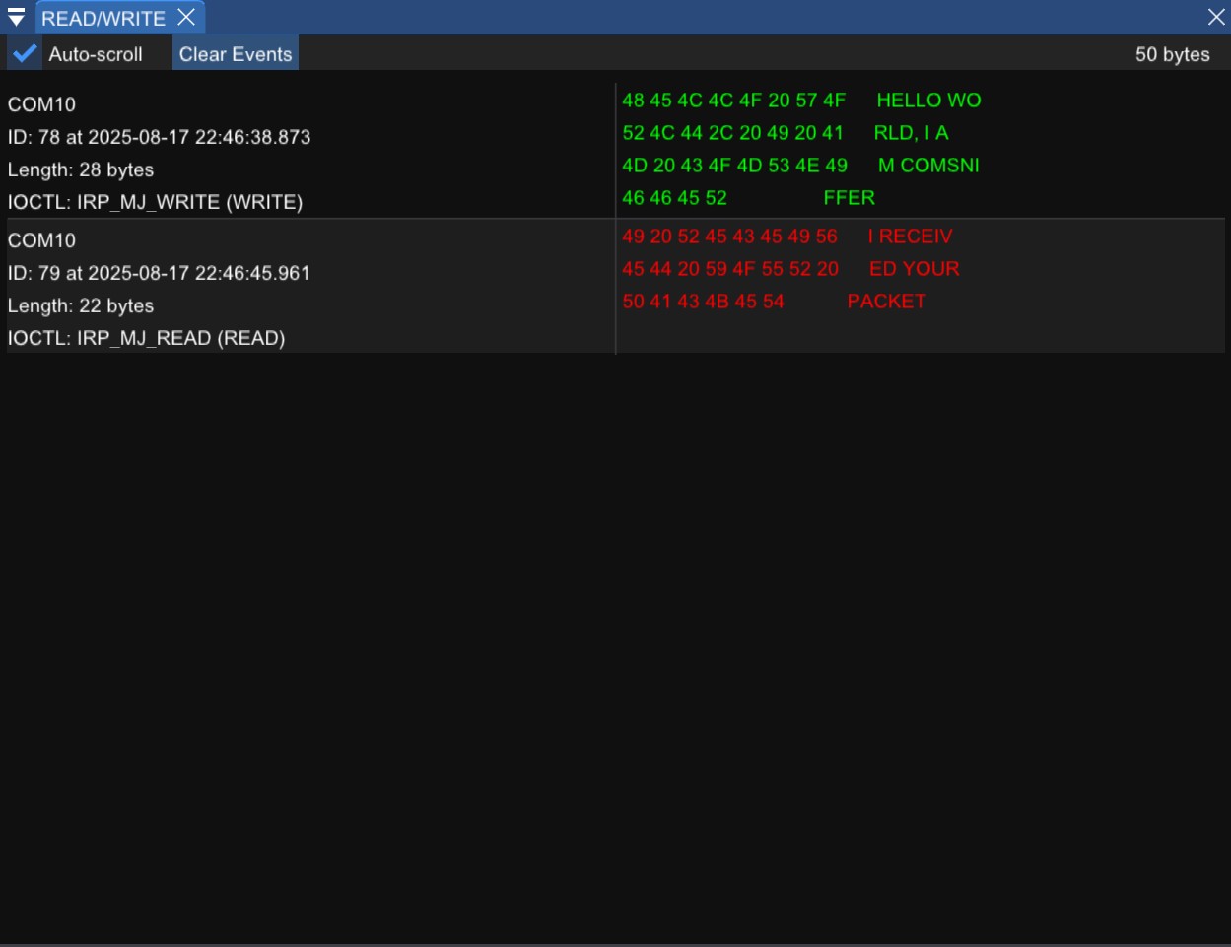
Task: Select COM10 label of WRITE event
Action: pyautogui.click(x=41, y=104)
